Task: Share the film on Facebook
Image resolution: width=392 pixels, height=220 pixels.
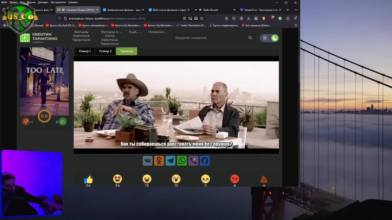Action: click(x=205, y=161)
